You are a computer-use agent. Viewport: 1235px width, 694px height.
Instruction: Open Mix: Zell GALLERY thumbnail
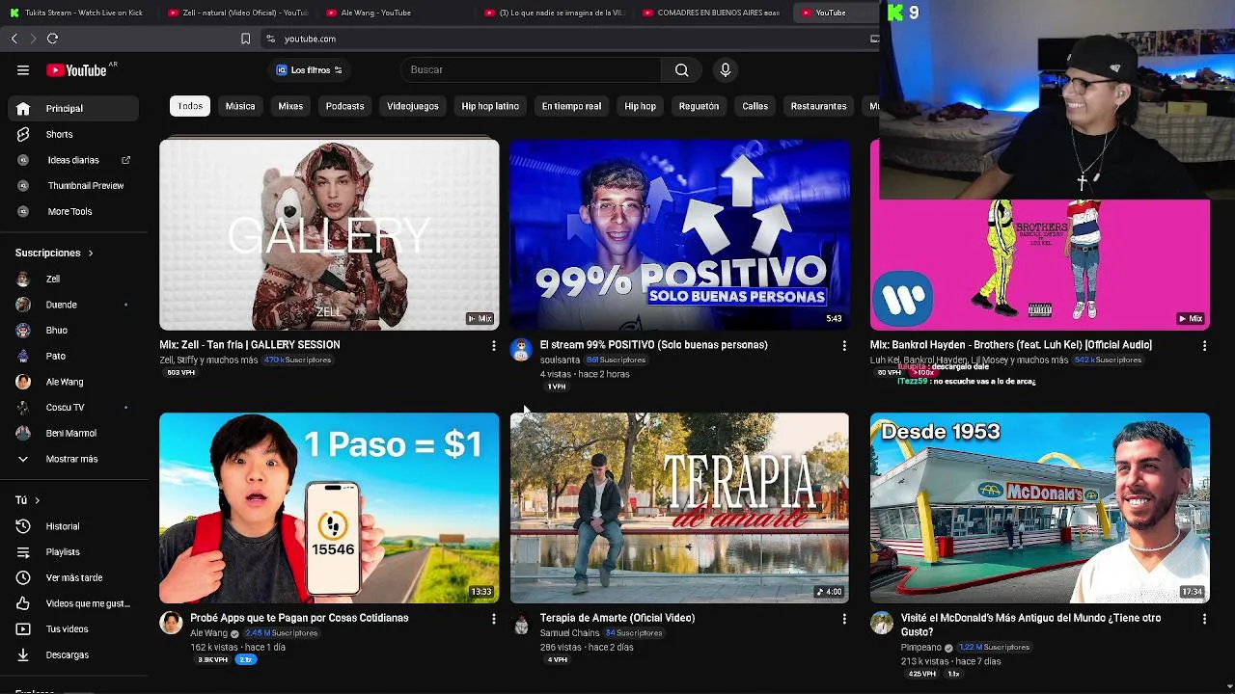coord(329,235)
